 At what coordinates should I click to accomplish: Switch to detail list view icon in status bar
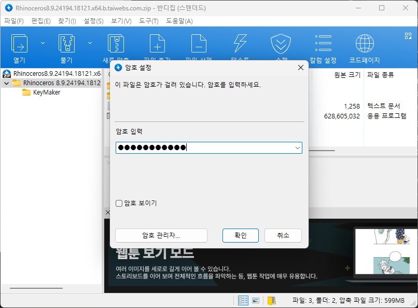pos(243,301)
